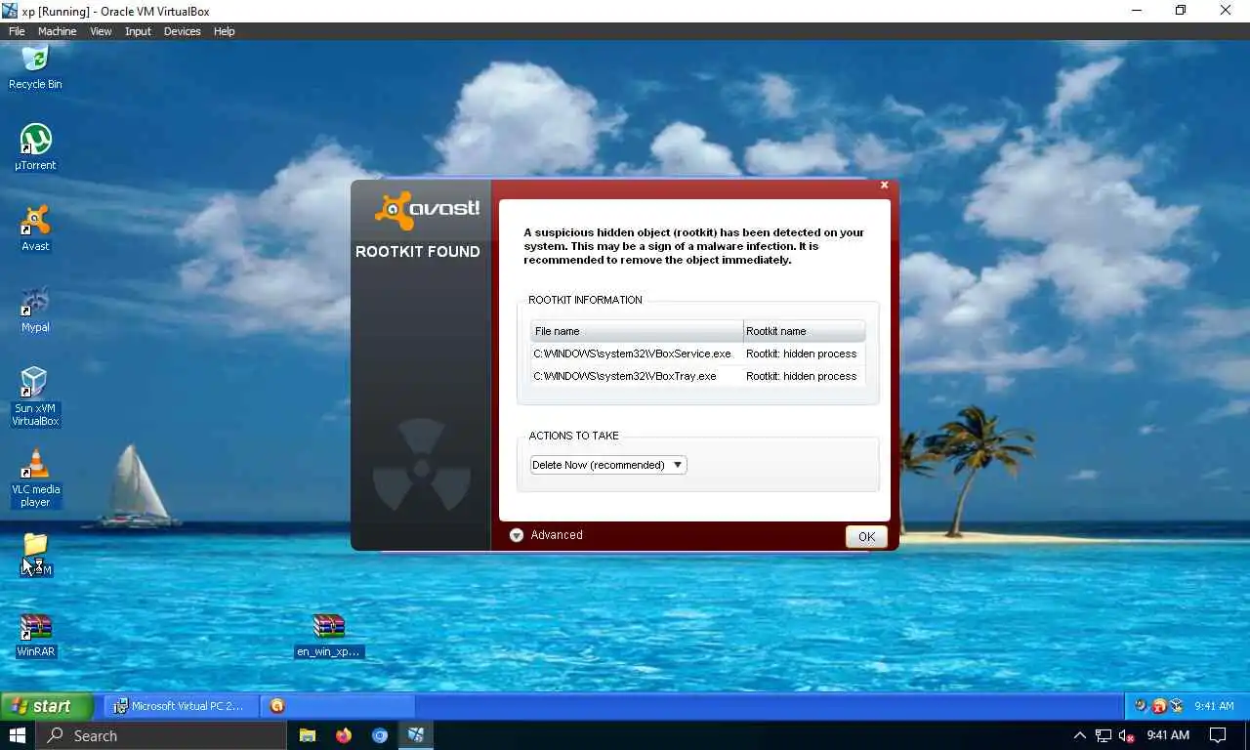
Task: Click the VirtualBox taskbar icon
Action: tap(416, 735)
